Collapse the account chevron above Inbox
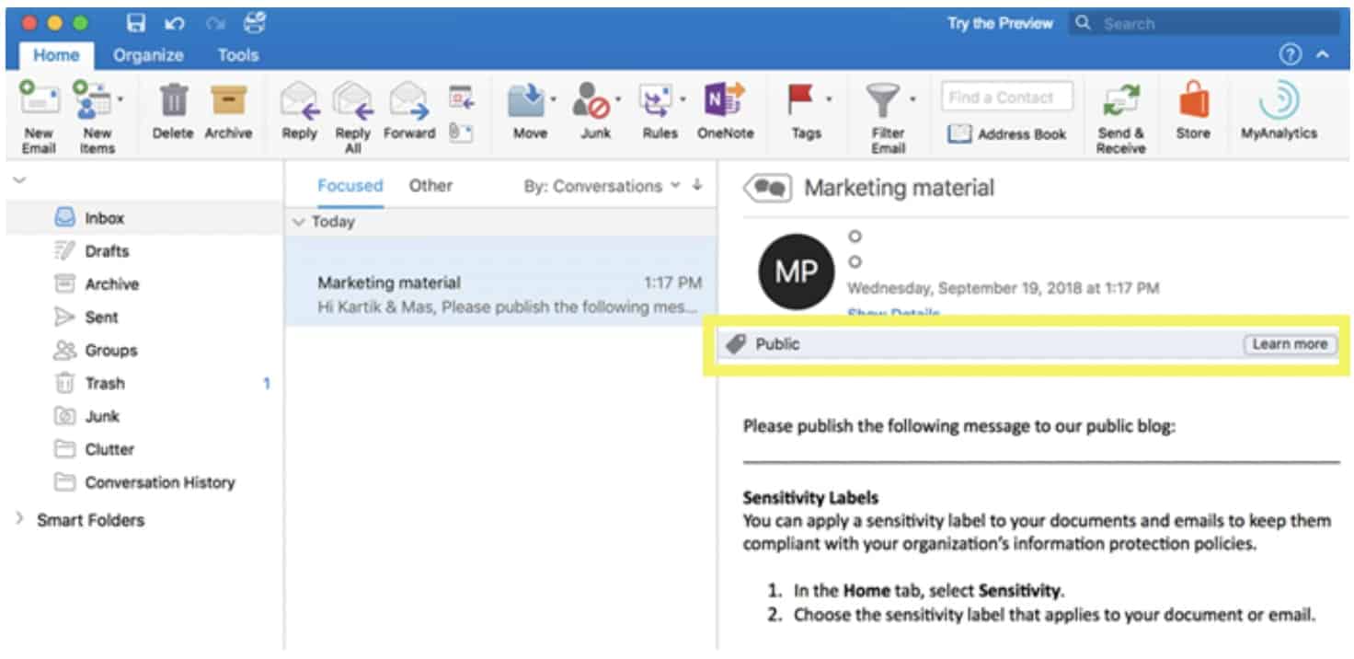Viewport: 1354px width, 659px height. 19,179
